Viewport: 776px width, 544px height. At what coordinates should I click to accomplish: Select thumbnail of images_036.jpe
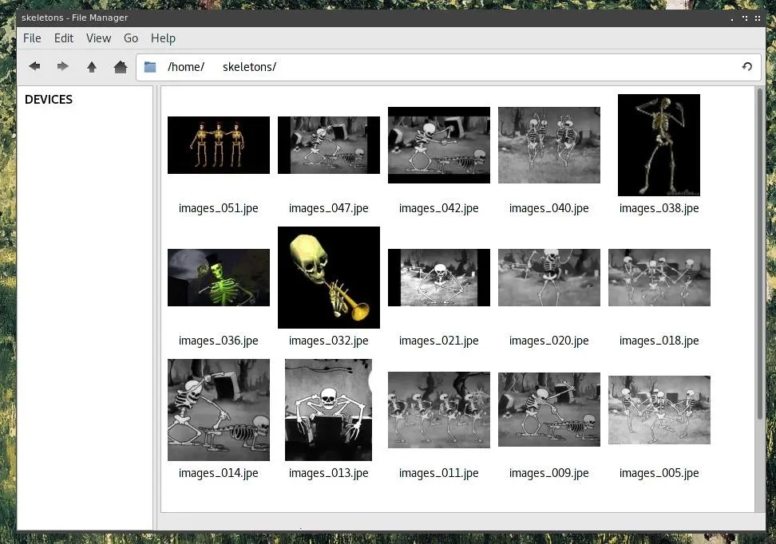pyautogui.click(x=219, y=278)
